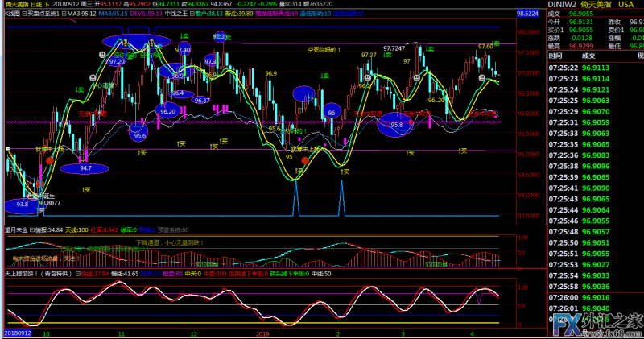The width and height of the screenshot is (644, 339).
Task: Select the 07:25:22 tick row
Action: (596, 68)
